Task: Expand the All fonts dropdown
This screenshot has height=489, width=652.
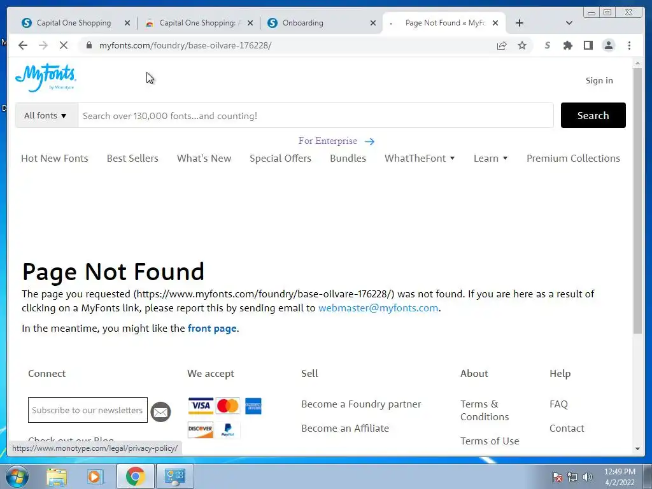Action: coord(46,115)
